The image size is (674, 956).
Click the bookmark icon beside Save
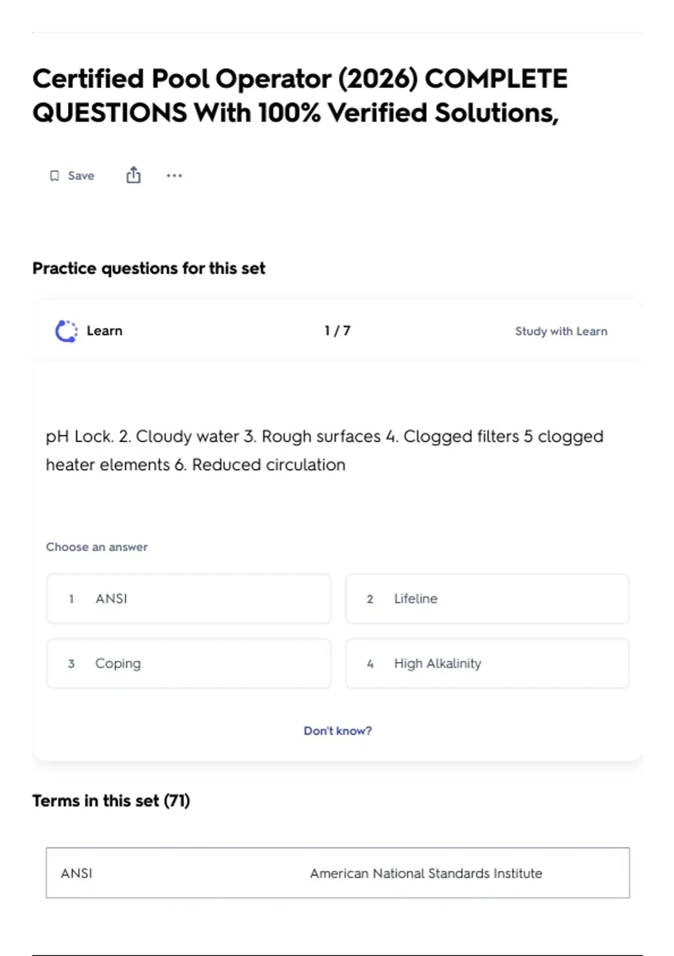pos(54,176)
